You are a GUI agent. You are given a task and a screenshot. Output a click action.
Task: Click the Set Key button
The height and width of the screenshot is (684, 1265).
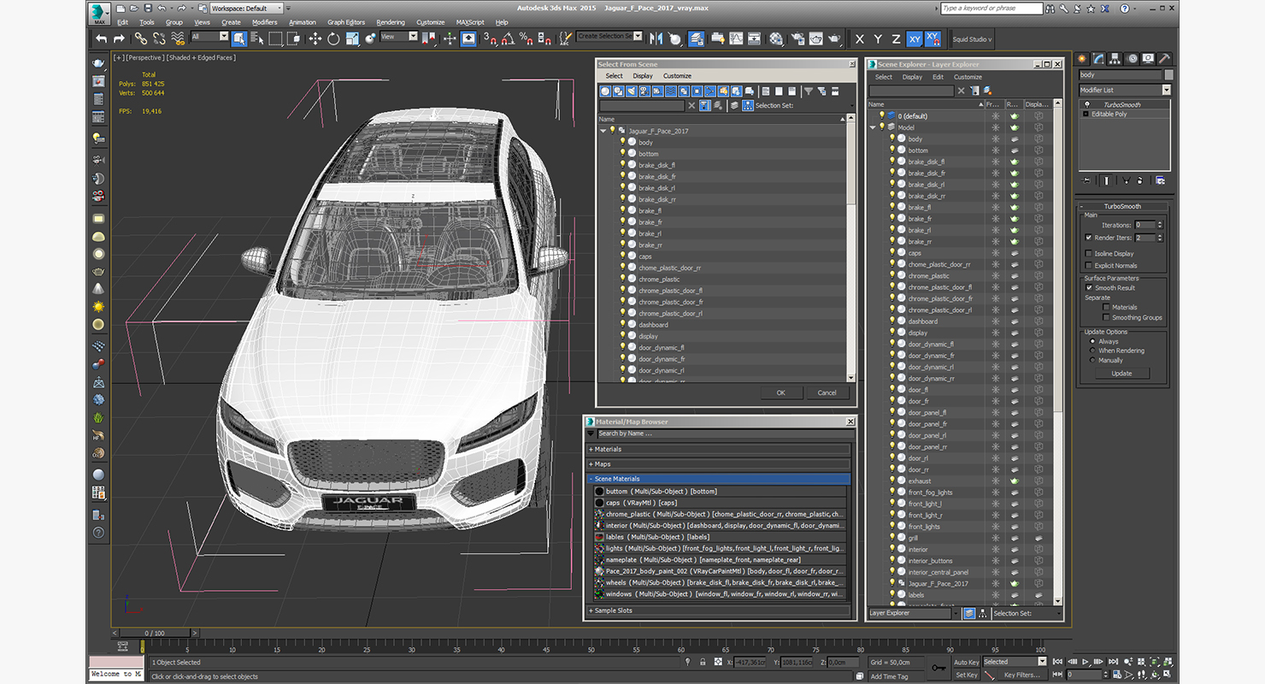click(x=966, y=675)
